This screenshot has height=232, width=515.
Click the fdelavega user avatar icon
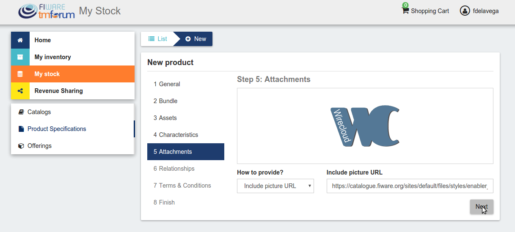465,11
